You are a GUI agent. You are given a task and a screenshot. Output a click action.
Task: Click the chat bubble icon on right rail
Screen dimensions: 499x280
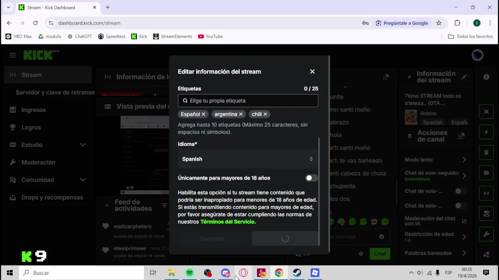coord(486,173)
